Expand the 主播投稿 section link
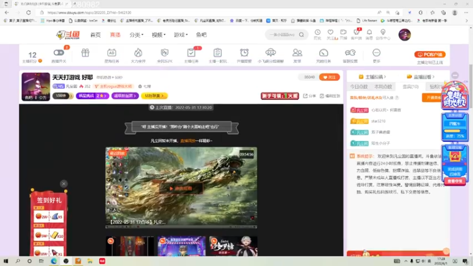 372,77
